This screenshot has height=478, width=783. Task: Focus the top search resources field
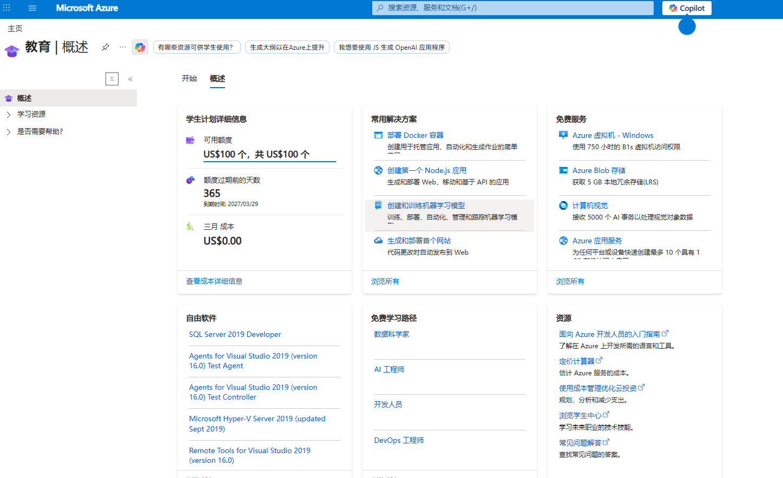(513, 8)
